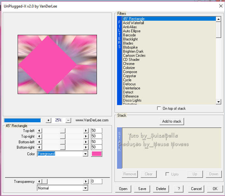
Task: Click the Down stack button
Action: tap(214, 174)
